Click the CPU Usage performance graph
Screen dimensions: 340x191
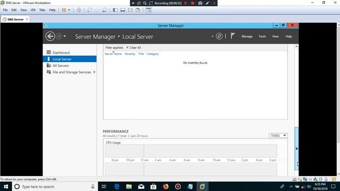(191, 151)
